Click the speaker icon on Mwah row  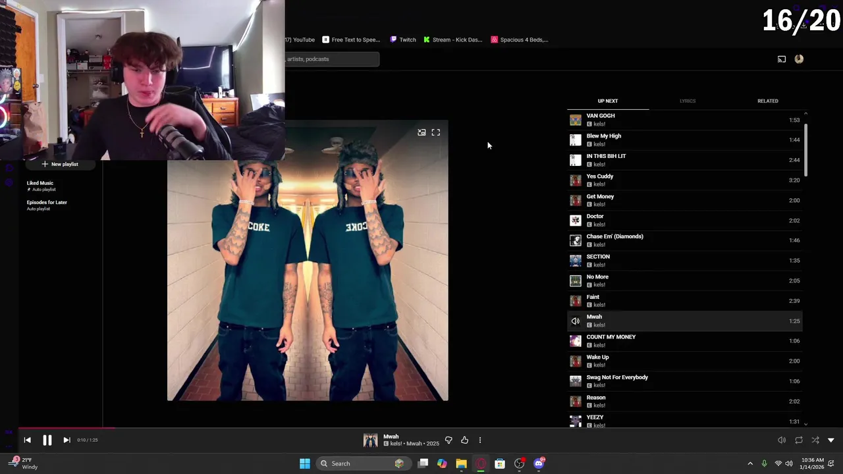point(576,321)
